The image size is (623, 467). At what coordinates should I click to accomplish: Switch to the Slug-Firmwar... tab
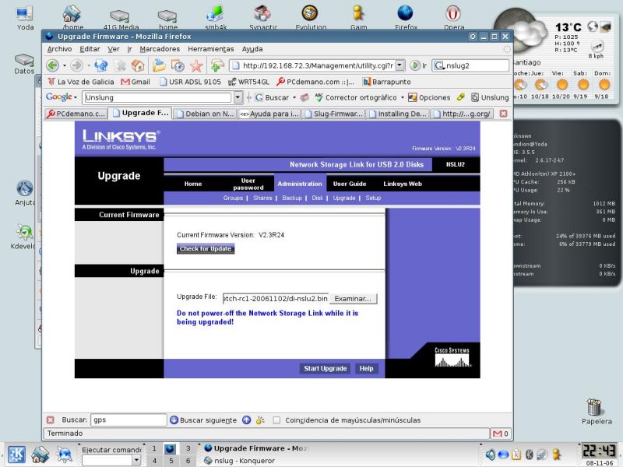click(x=333, y=114)
